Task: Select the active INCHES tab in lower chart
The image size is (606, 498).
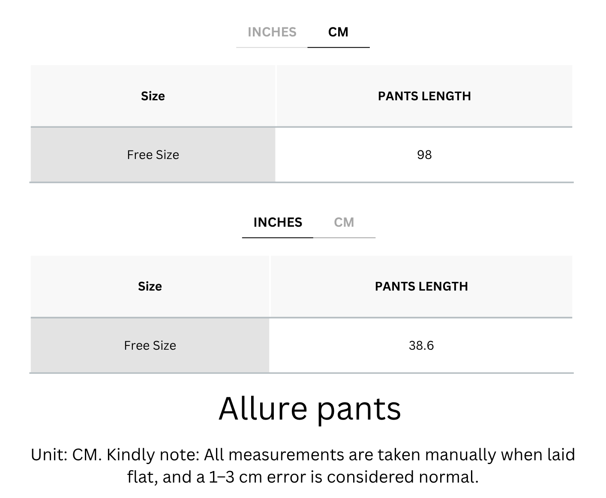Action: click(278, 222)
